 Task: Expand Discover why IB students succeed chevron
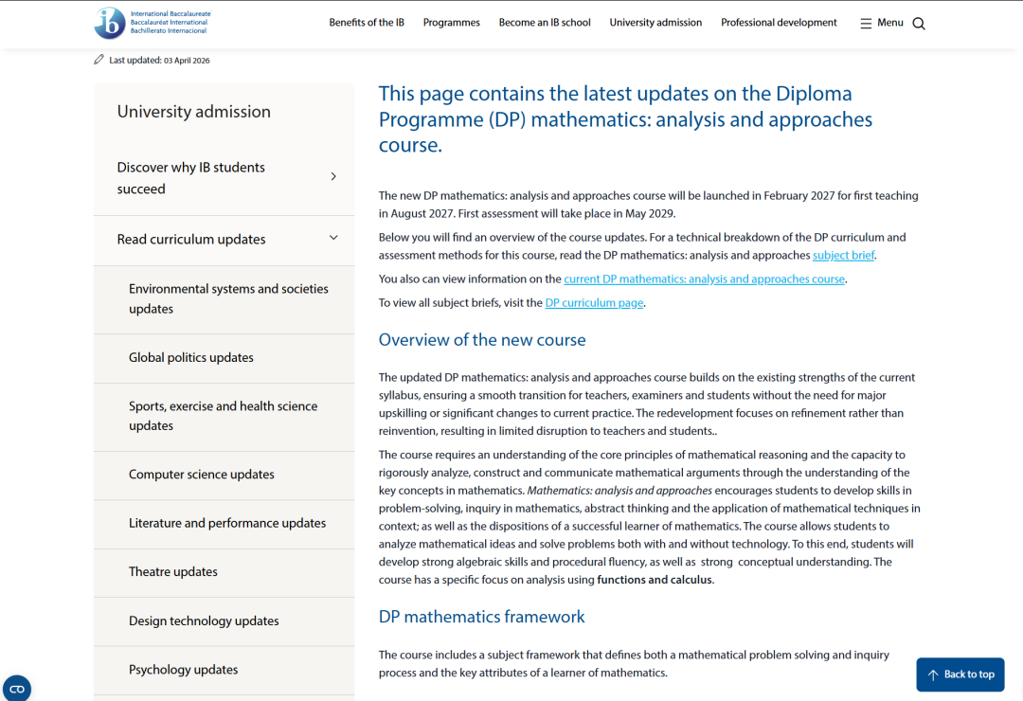tap(333, 176)
